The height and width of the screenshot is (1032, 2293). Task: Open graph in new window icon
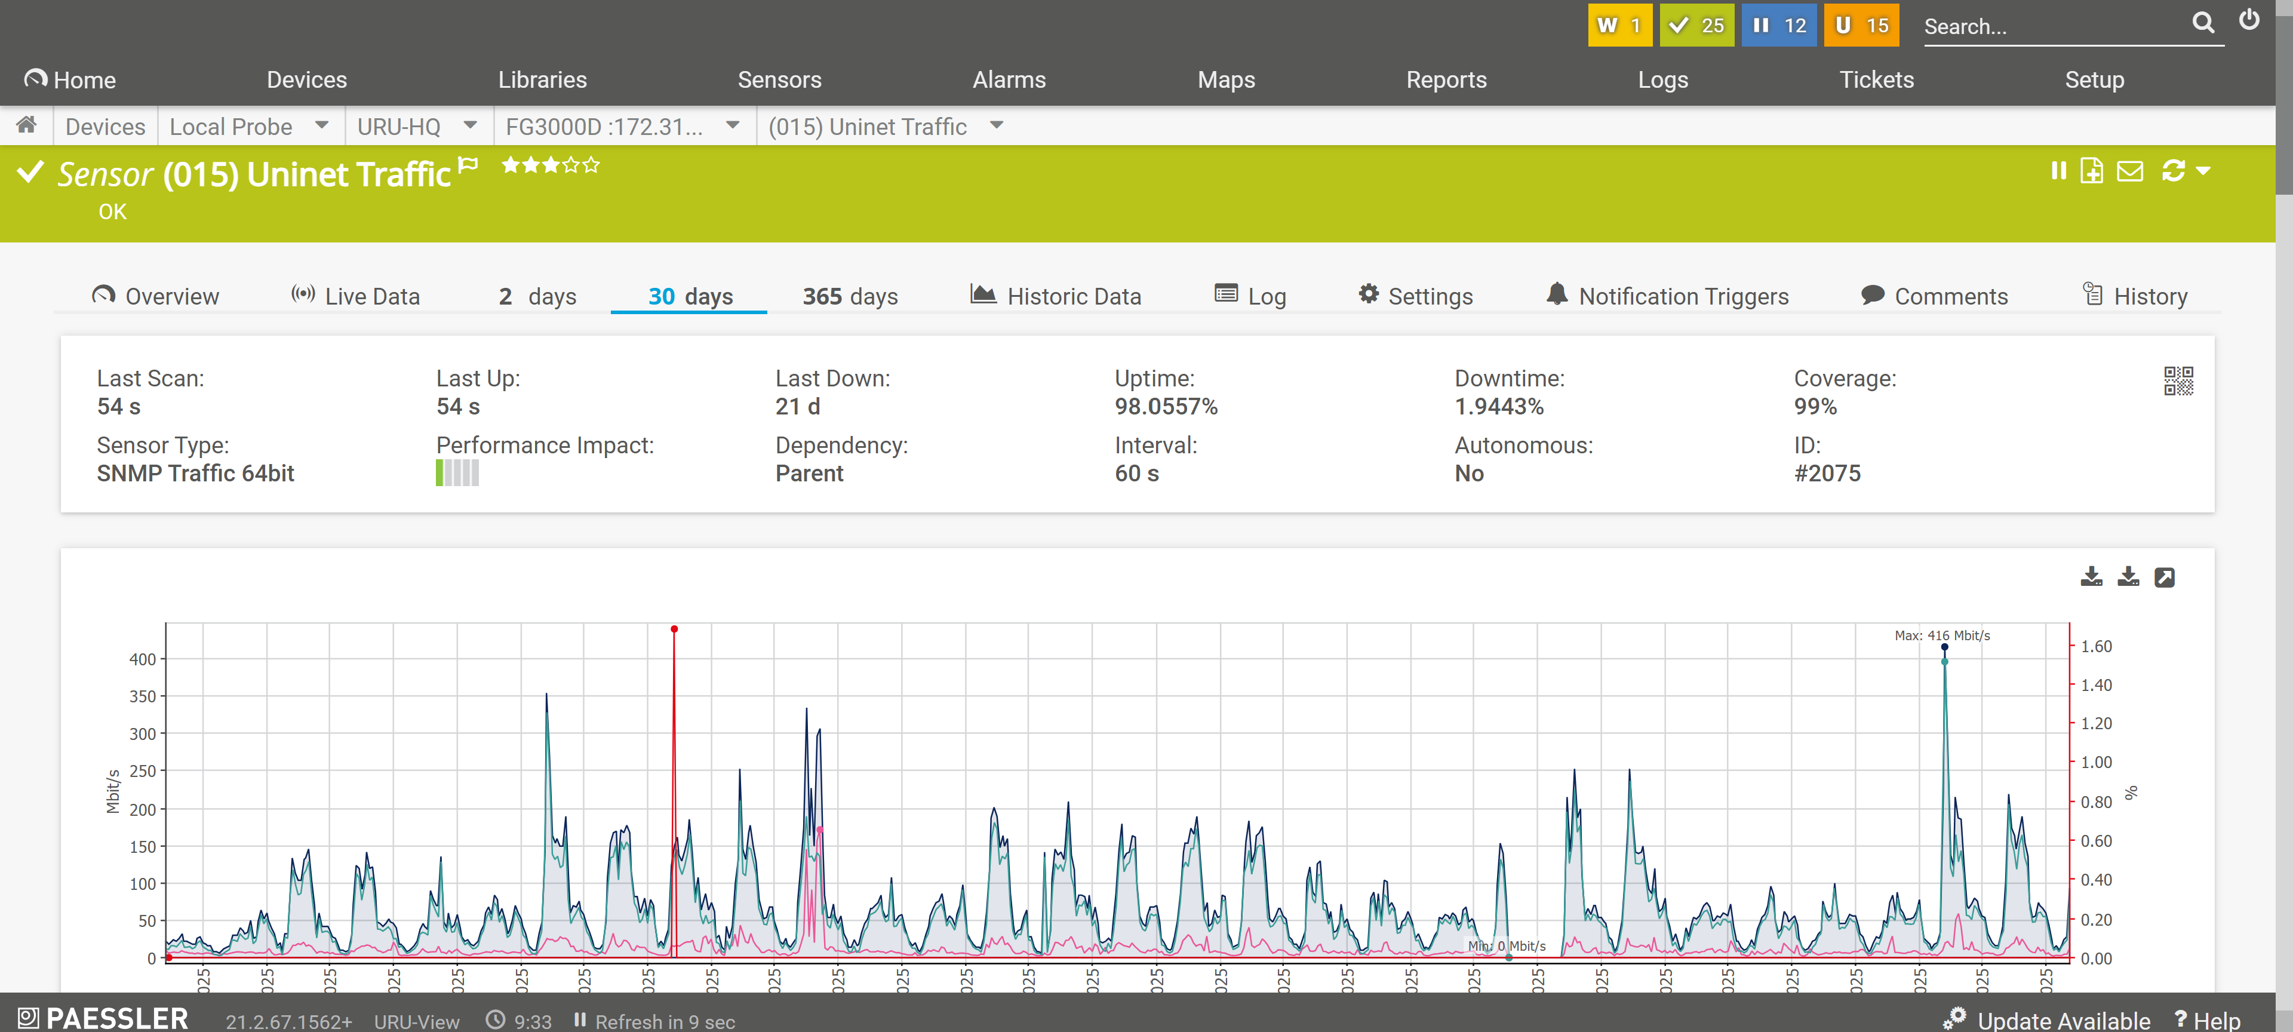[2165, 578]
